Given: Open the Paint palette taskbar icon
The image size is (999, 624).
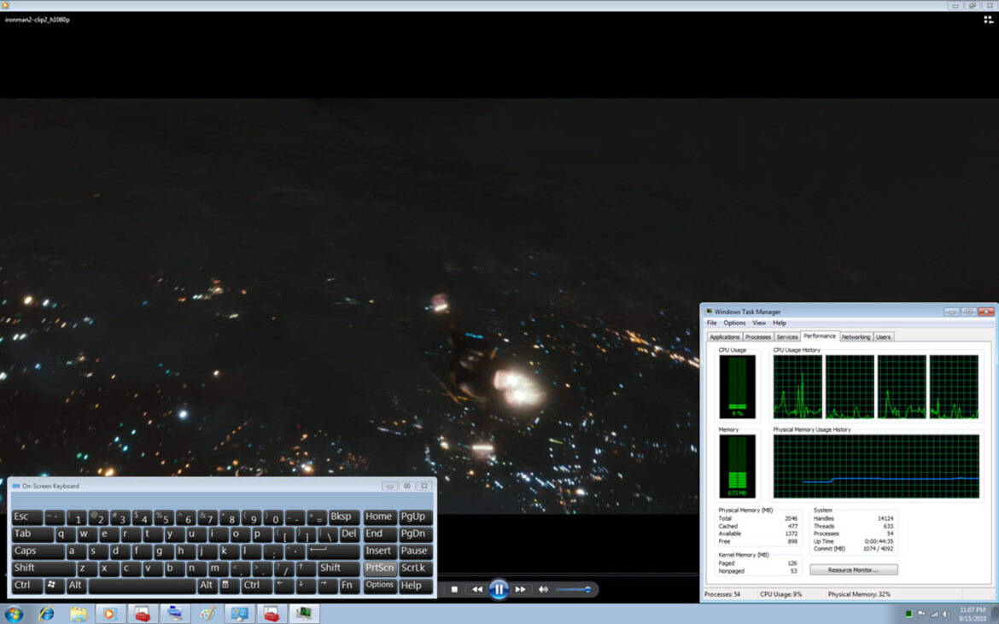Looking at the screenshot, I should [x=207, y=614].
